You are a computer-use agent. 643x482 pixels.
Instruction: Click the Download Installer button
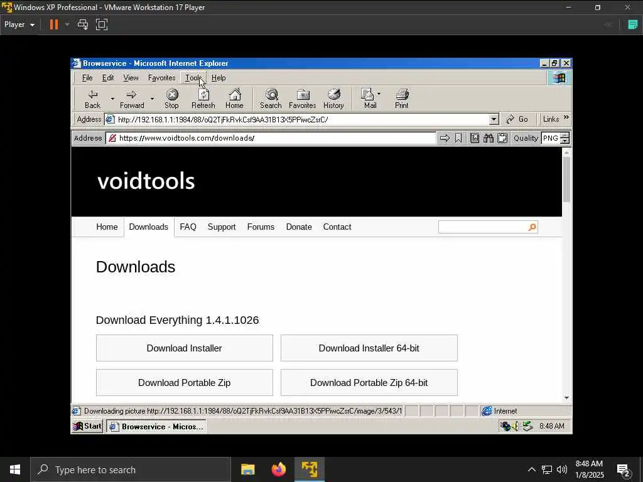click(x=185, y=348)
